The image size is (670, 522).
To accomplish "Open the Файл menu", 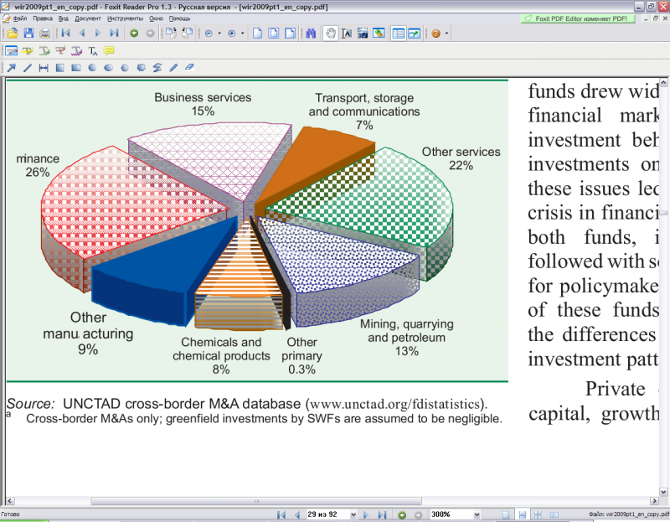I will point(16,18).
